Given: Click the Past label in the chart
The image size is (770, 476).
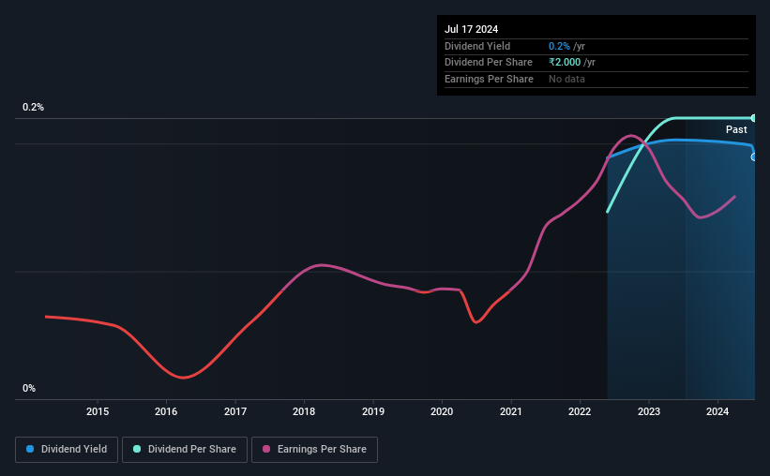Looking at the screenshot, I should (736, 129).
